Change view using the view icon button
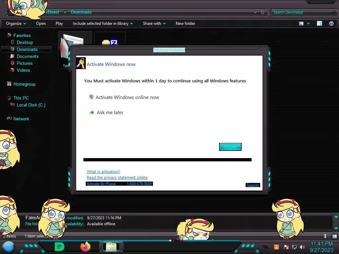 (x=301, y=23)
